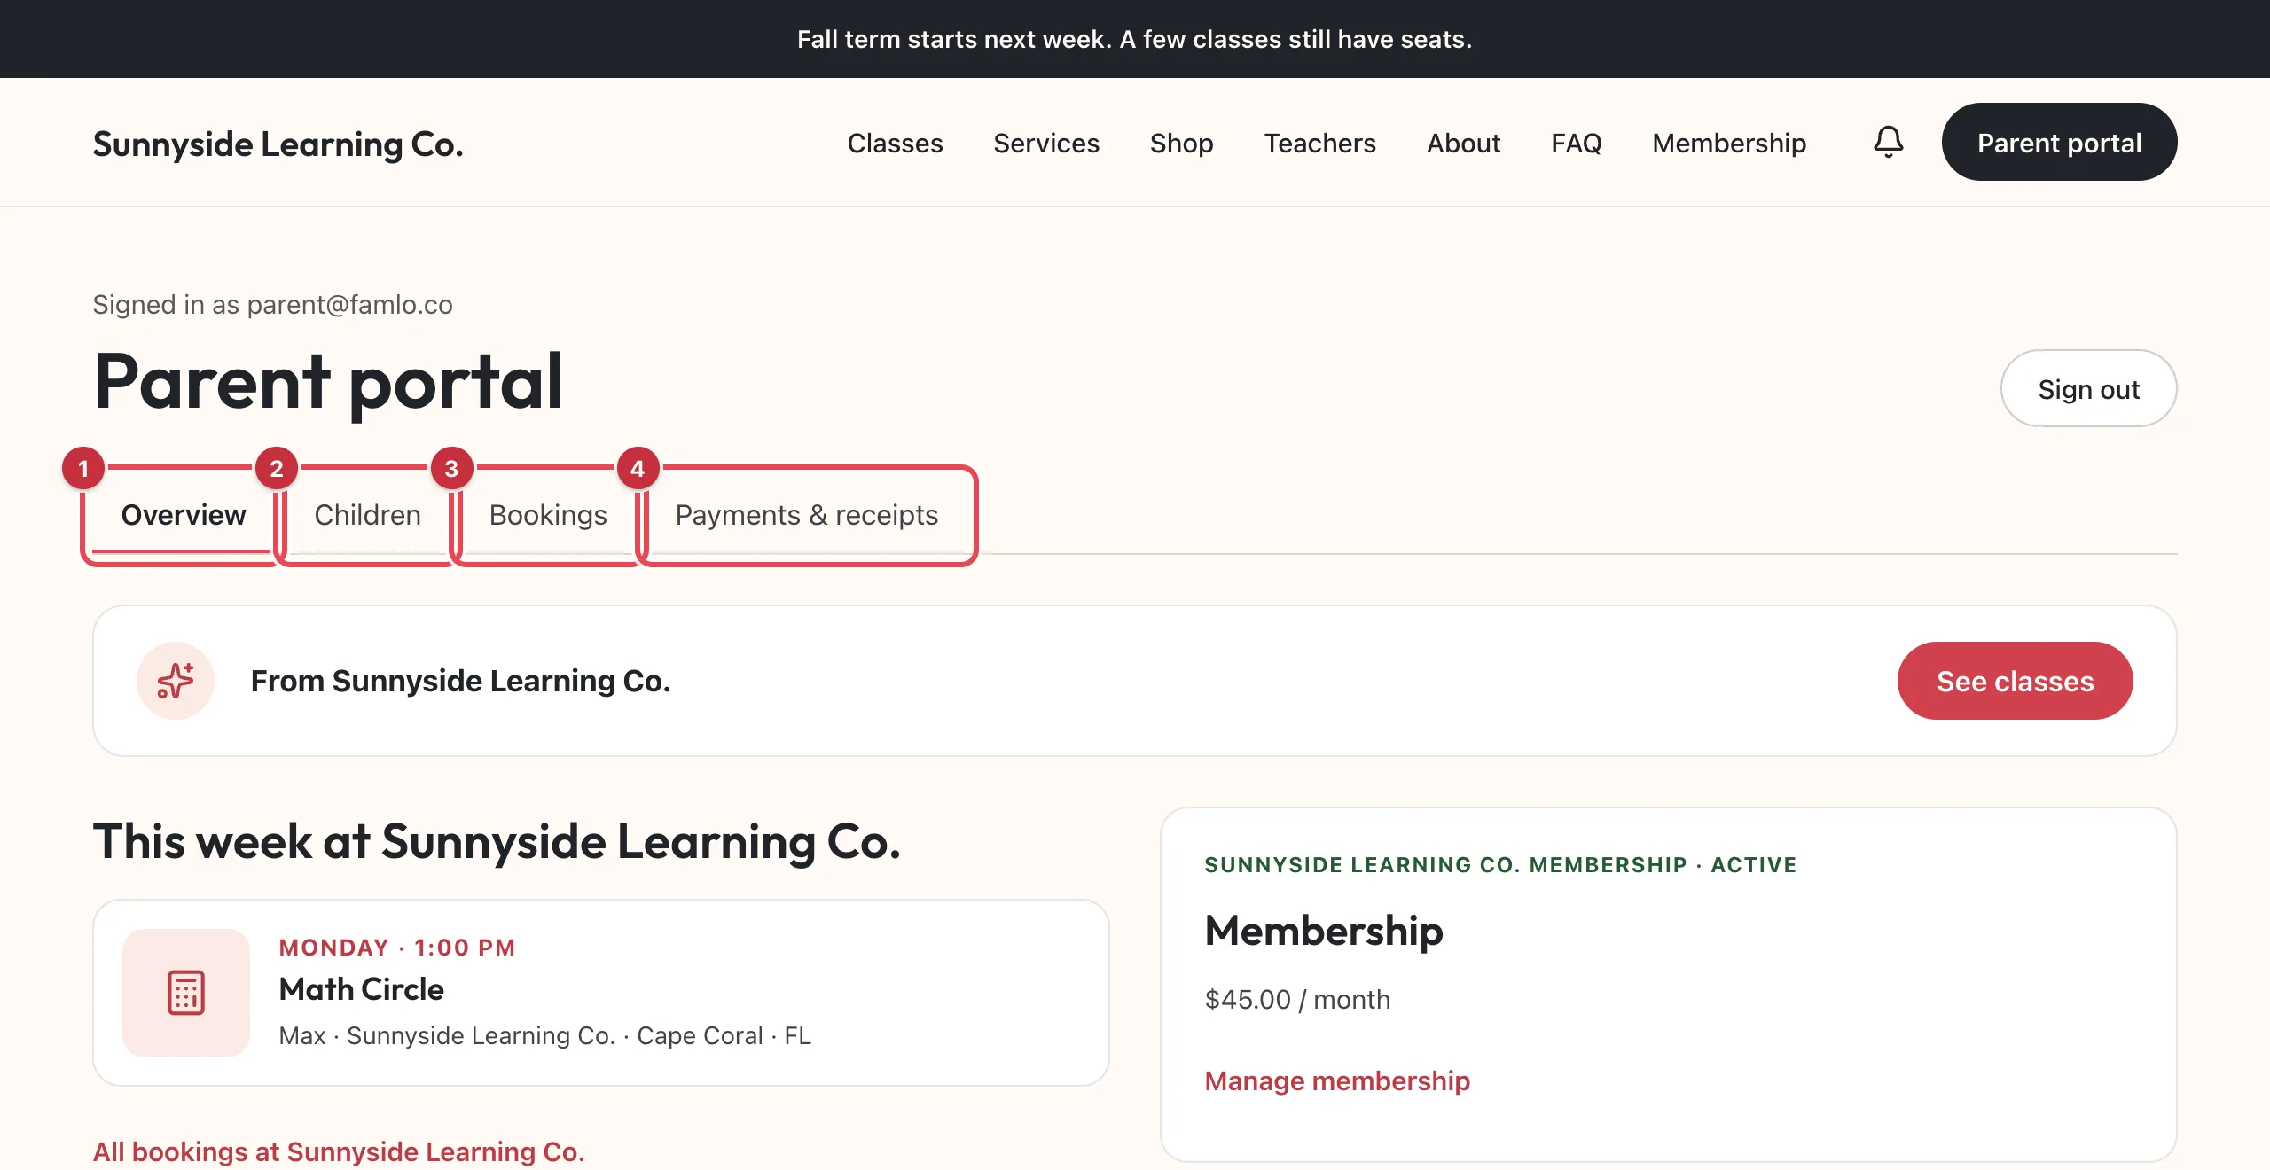Open the Children tab
The image size is (2270, 1170).
tap(367, 515)
